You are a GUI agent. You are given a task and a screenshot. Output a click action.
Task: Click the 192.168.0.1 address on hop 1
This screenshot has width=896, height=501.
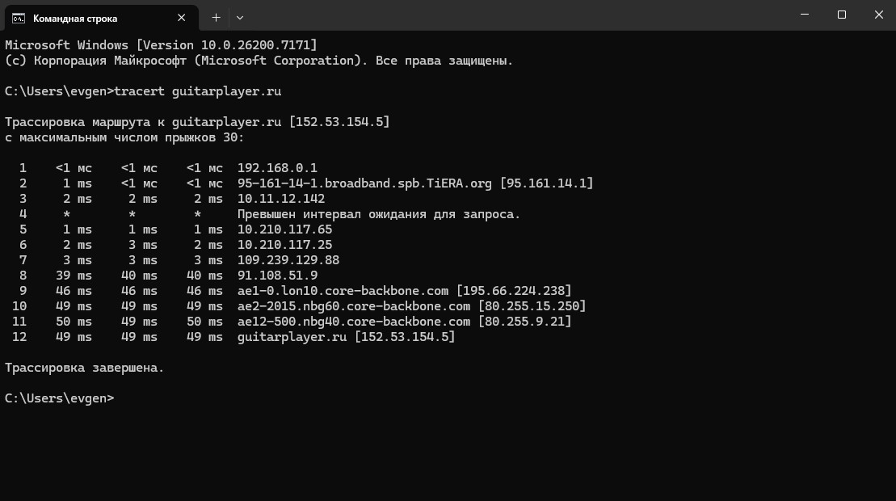click(277, 168)
